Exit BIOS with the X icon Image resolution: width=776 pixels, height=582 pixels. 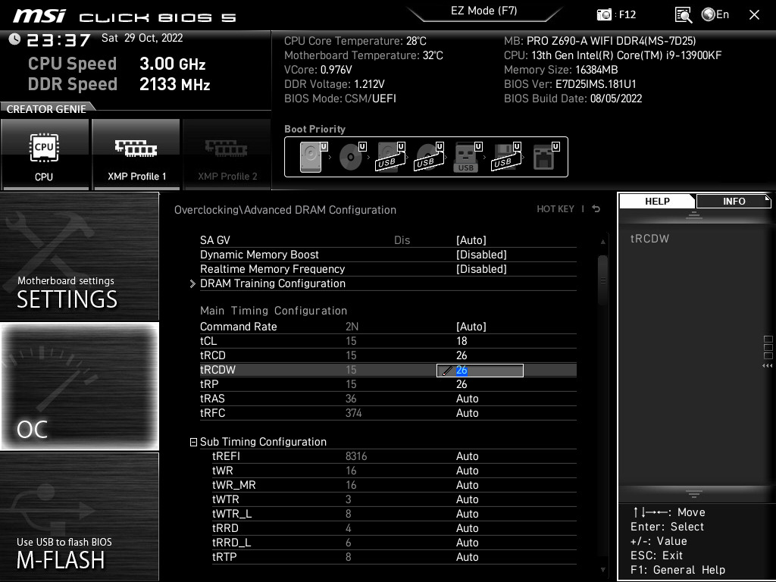[x=754, y=15]
